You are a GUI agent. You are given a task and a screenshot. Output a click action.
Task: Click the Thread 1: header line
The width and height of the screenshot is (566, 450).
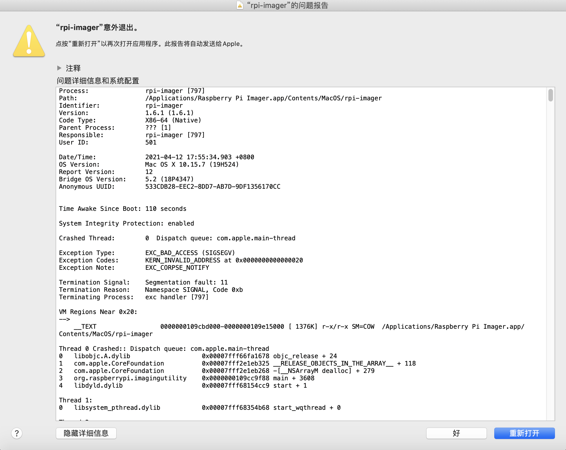[x=75, y=400]
